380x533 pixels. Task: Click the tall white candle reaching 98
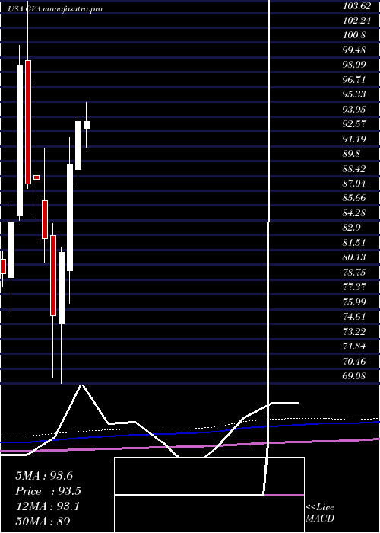click(20, 140)
